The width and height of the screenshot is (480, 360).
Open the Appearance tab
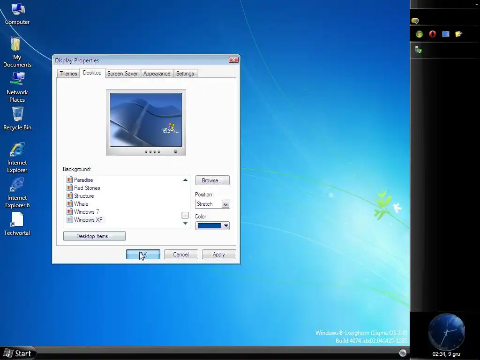point(157,74)
